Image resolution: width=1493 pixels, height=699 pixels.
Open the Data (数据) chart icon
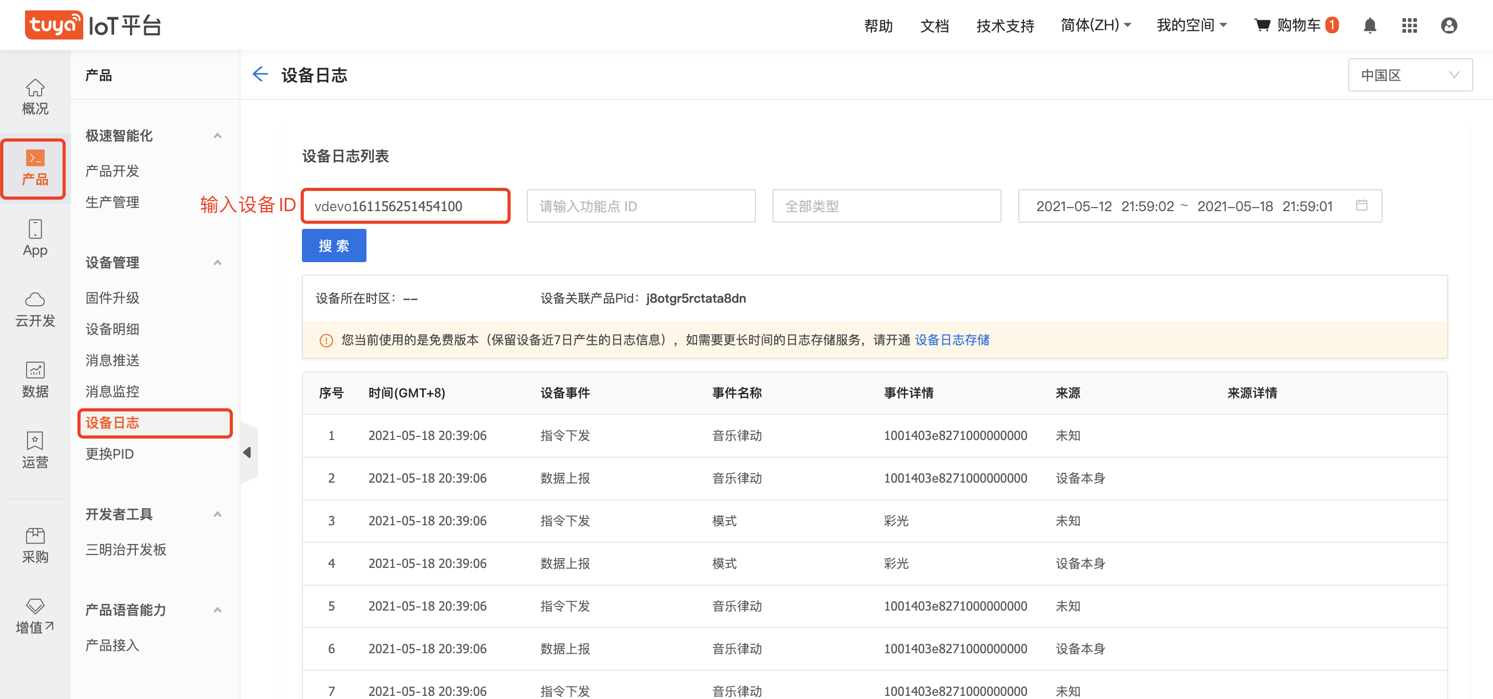(x=35, y=370)
